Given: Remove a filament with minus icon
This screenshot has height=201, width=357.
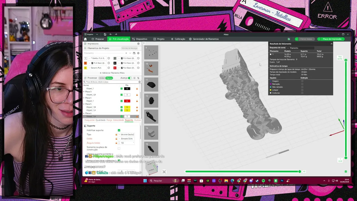Looking at the screenshot, I should [x=130, y=53].
